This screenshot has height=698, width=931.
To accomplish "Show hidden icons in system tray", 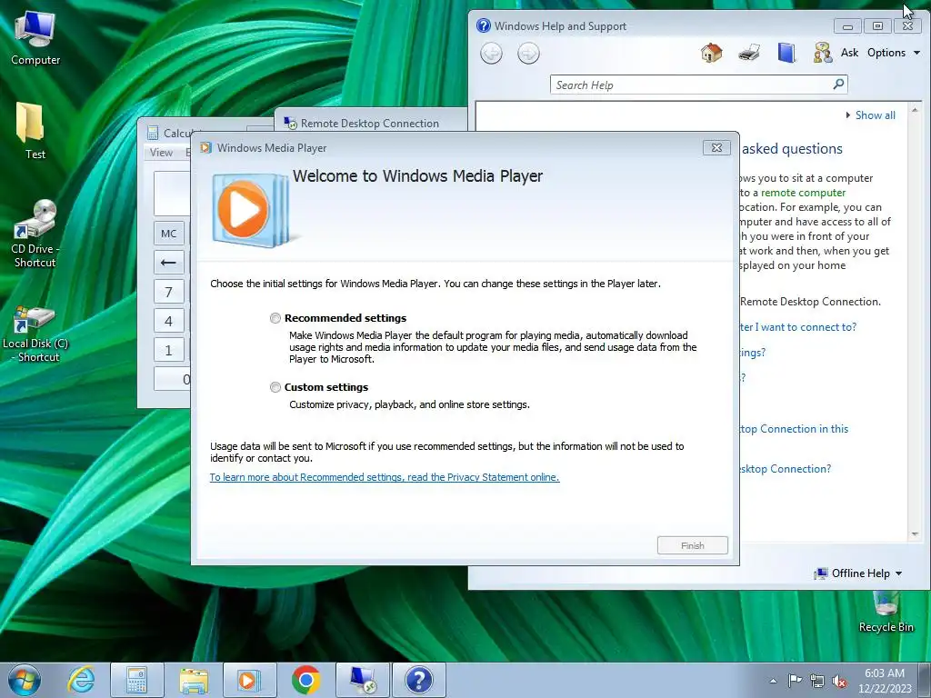I will (773, 681).
